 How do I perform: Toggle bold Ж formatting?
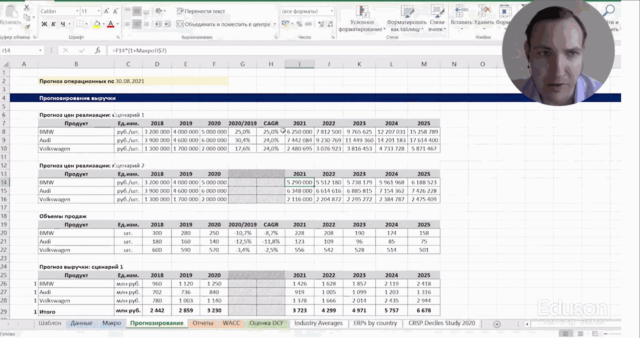click(44, 24)
